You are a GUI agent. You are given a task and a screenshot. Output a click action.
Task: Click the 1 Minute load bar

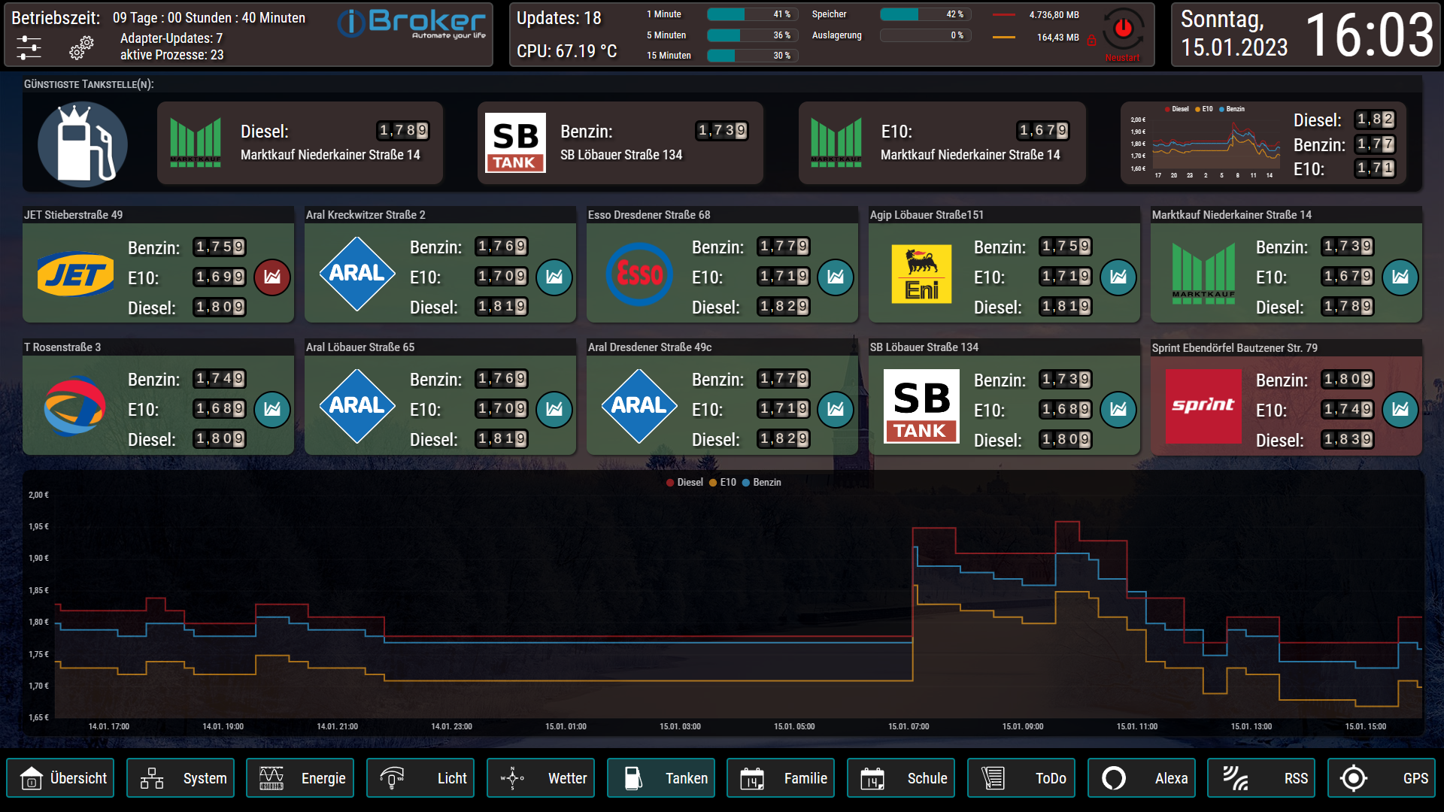(x=753, y=14)
